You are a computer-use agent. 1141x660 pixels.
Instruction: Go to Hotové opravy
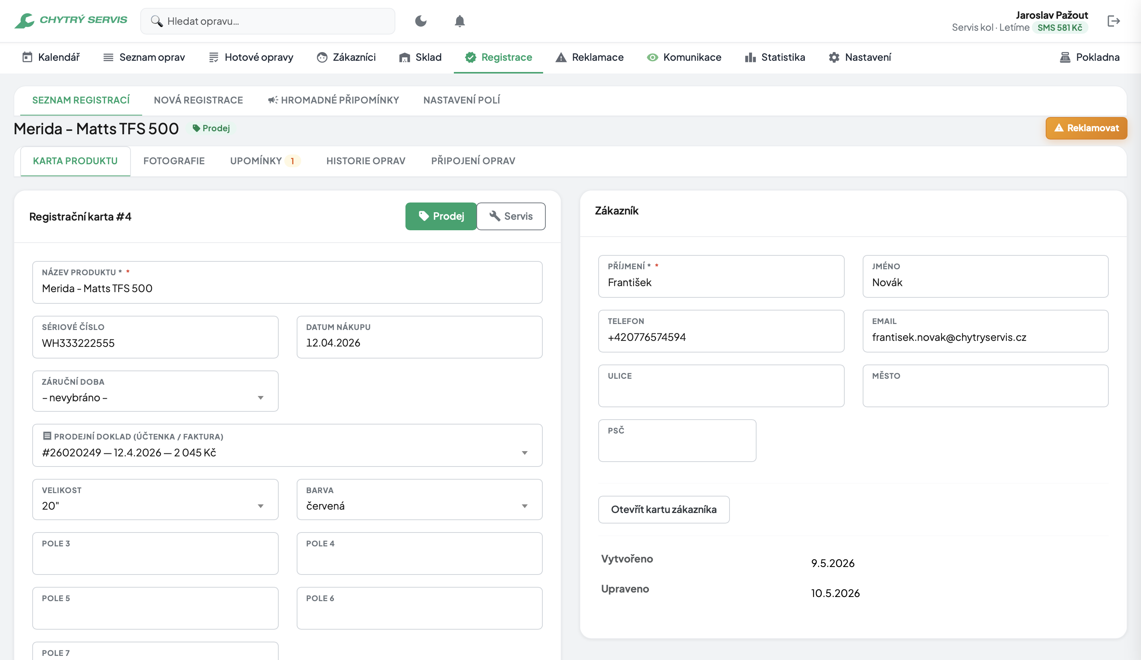251,57
